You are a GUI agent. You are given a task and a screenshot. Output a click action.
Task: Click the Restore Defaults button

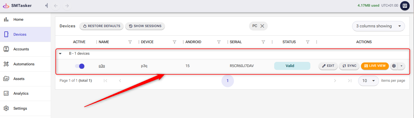pos(102,26)
